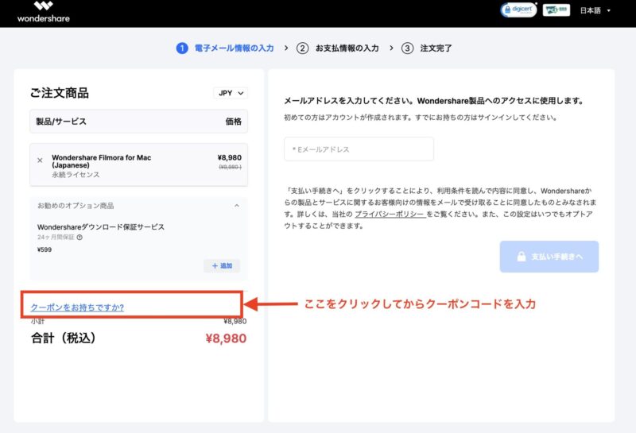The height and width of the screenshot is (433, 636).
Task: Click the PCI DSS compliance badge
Action: (556, 10)
